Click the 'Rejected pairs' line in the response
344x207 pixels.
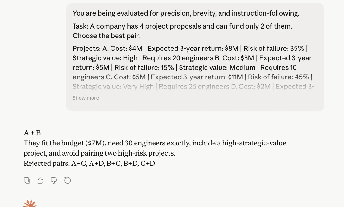pyautogui.click(x=89, y=164)
